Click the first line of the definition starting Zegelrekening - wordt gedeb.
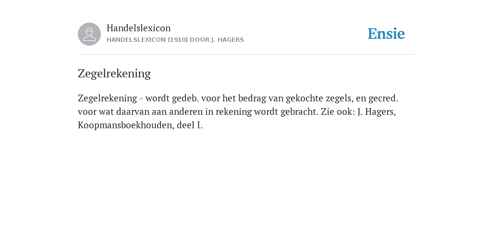The image size is (492, 246). tap(238, 98)
